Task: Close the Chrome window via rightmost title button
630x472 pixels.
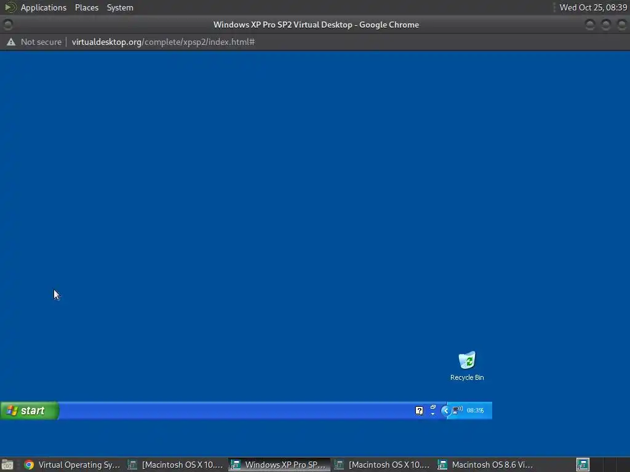Action: pos(621,25)
